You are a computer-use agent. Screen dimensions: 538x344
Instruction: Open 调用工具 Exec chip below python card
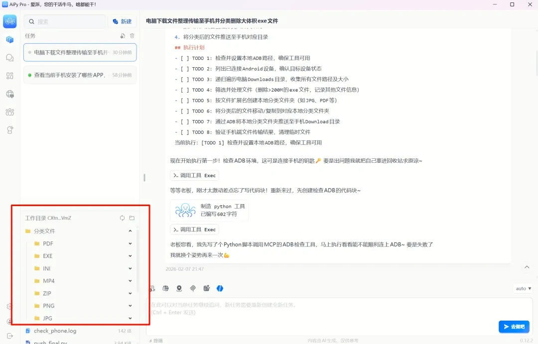[195, 229]
